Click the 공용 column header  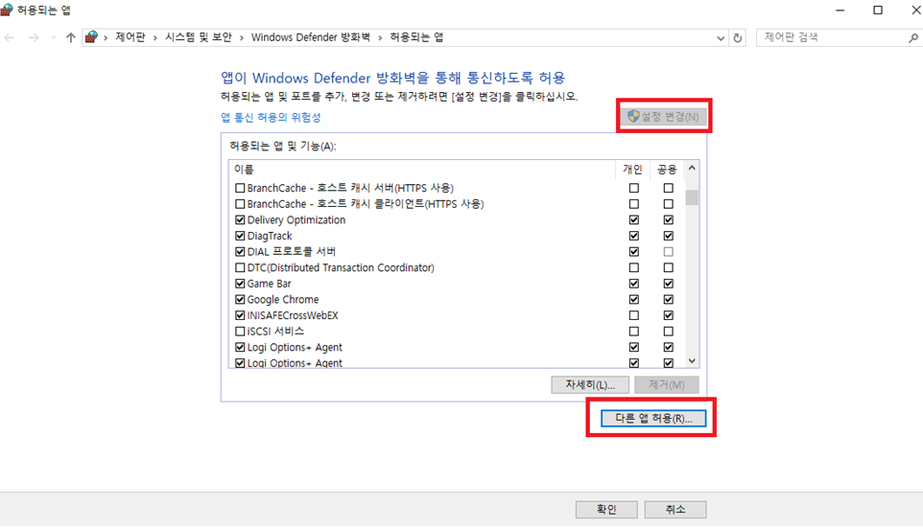tap(667, 170)
